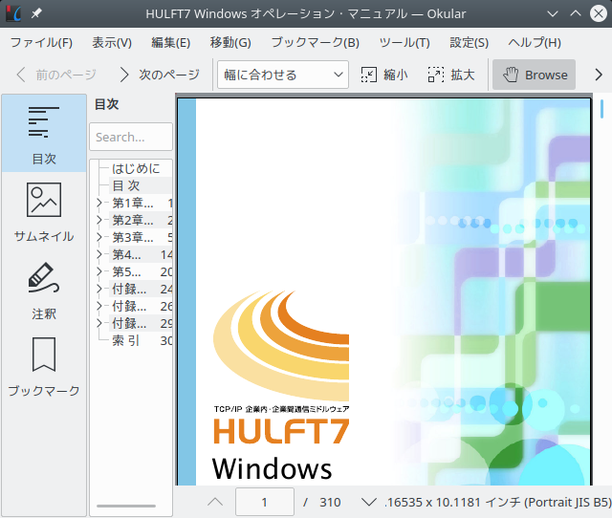Click the down arrow in the page bar
Image resolution: width=612 pixels, height=518 pixels.
tap(368, 502)
